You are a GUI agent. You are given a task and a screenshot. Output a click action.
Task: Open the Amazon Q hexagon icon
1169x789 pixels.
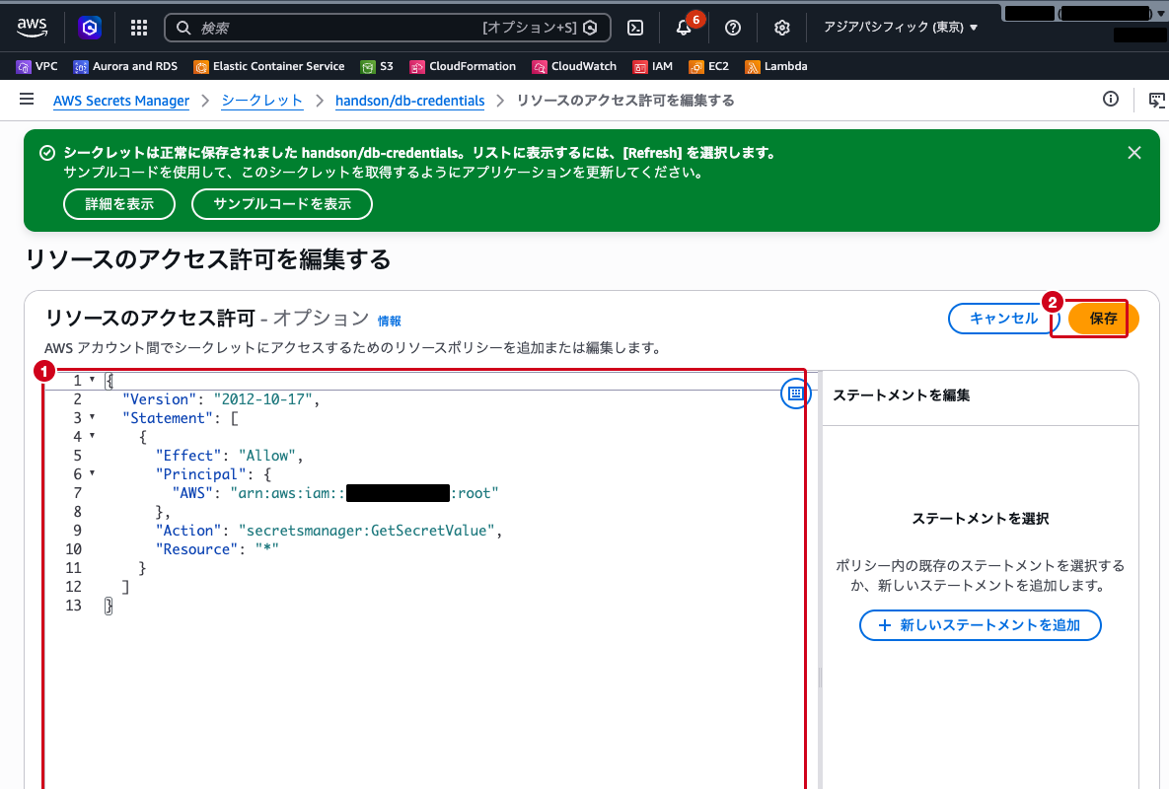pyautogui.click(x=90, y=28)
